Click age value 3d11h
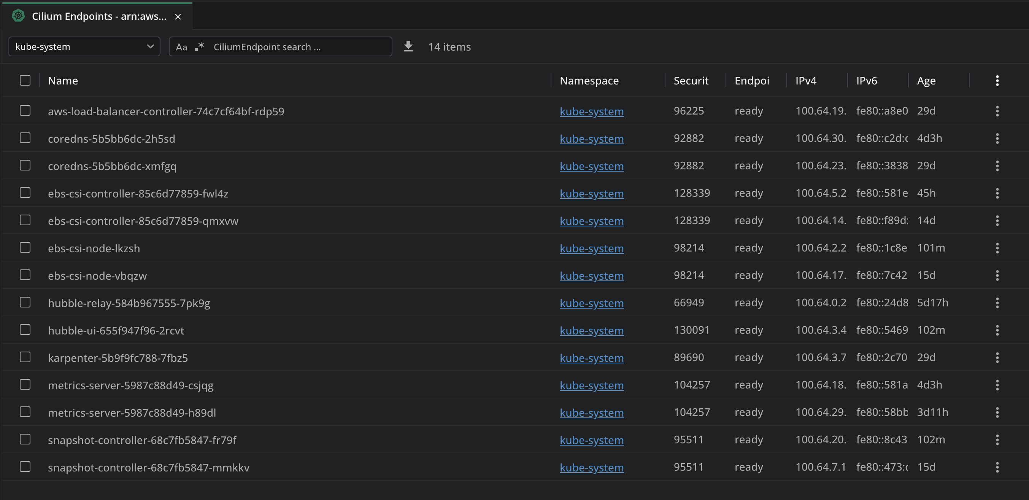Image resolution: width=1029 pixels, height=500 pixels. pyautogui.click(x=932, y=412)
